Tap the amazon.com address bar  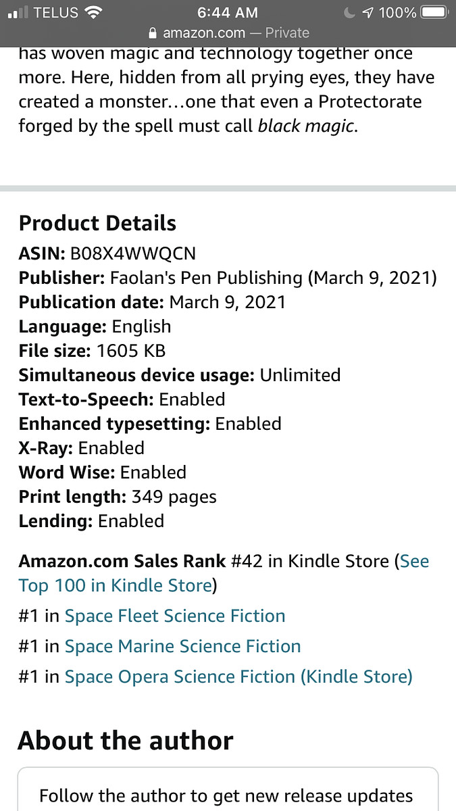(x=228, y=33)
